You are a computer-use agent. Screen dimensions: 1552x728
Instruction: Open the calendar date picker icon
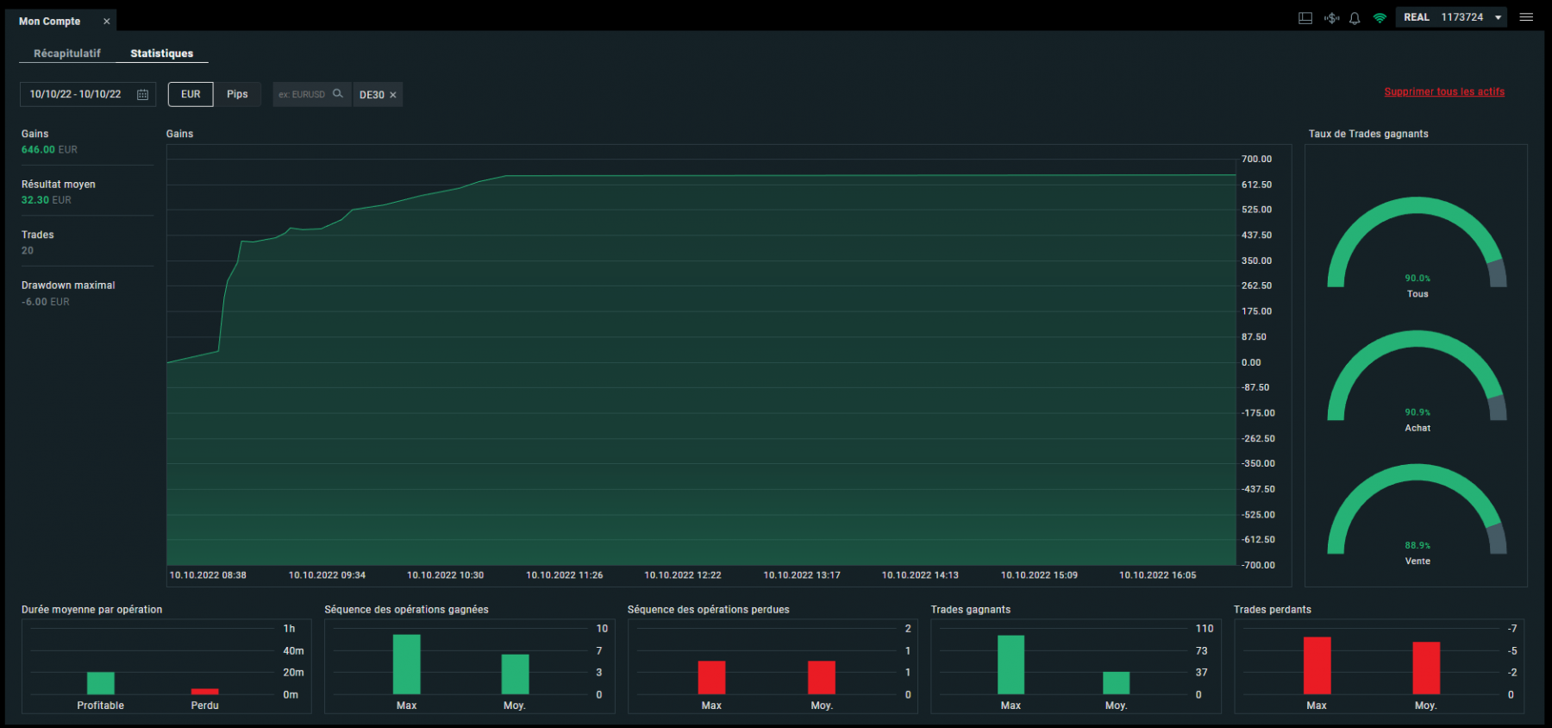coord(143,95)
